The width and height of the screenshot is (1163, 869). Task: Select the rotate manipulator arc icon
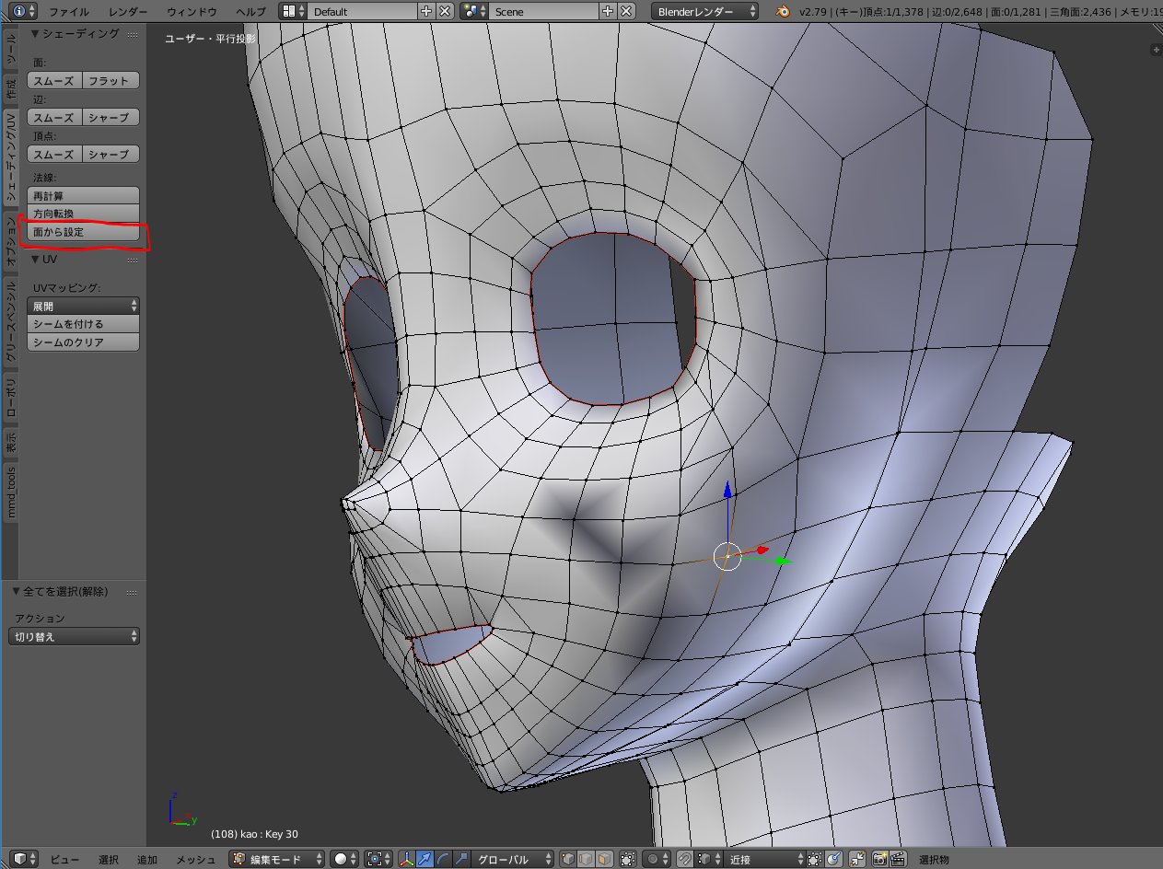[444, 859]
